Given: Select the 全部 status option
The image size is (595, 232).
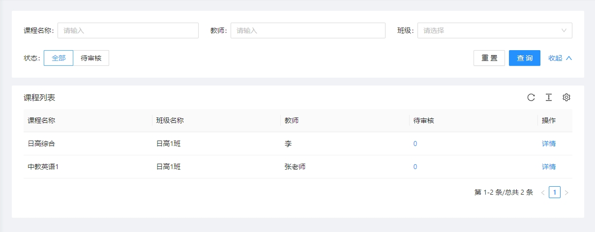Looking at the screenshot, I should pyautogui.click(x=59, y=58).
